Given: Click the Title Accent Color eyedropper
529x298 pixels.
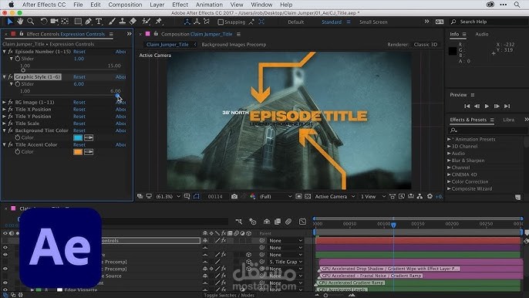Looking at the screenshot, I should [x=89, y=152].
